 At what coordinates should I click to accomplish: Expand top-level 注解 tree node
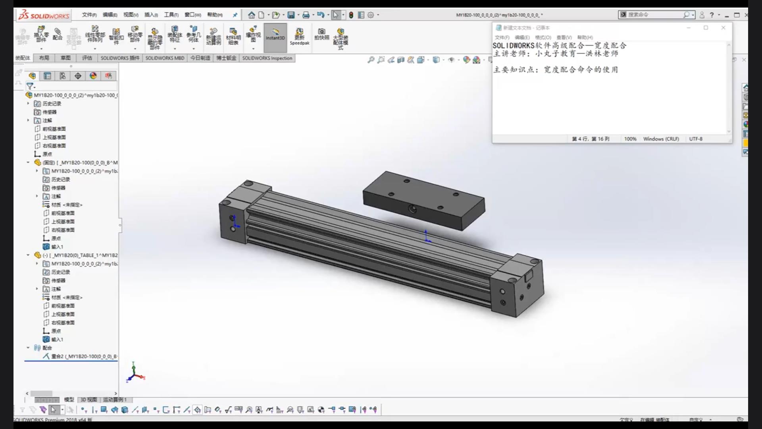coord(28,120)
